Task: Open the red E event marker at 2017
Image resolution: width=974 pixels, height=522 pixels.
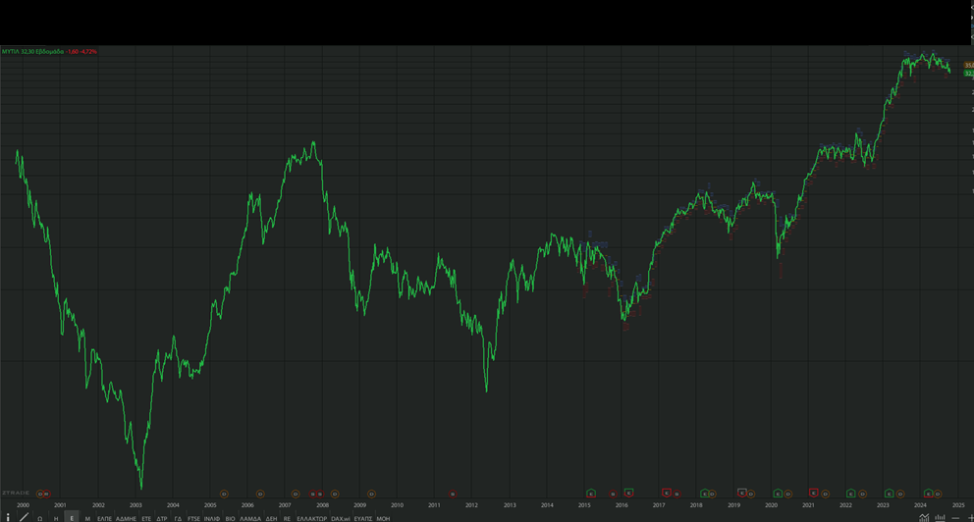Action: coord(667,493)
